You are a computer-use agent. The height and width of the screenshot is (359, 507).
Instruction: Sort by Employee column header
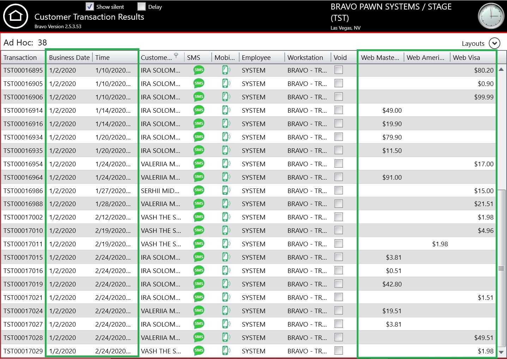[x=261, y=57]
